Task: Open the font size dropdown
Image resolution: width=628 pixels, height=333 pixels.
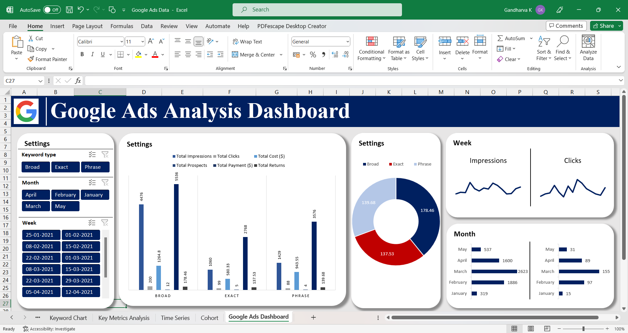Action: pos(143,41)
